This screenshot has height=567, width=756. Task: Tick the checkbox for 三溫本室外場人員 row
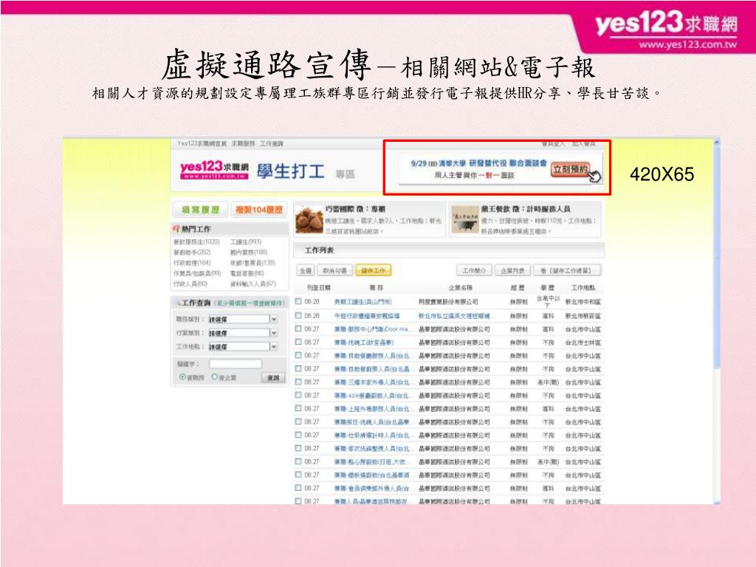click(x=298, y=382)
